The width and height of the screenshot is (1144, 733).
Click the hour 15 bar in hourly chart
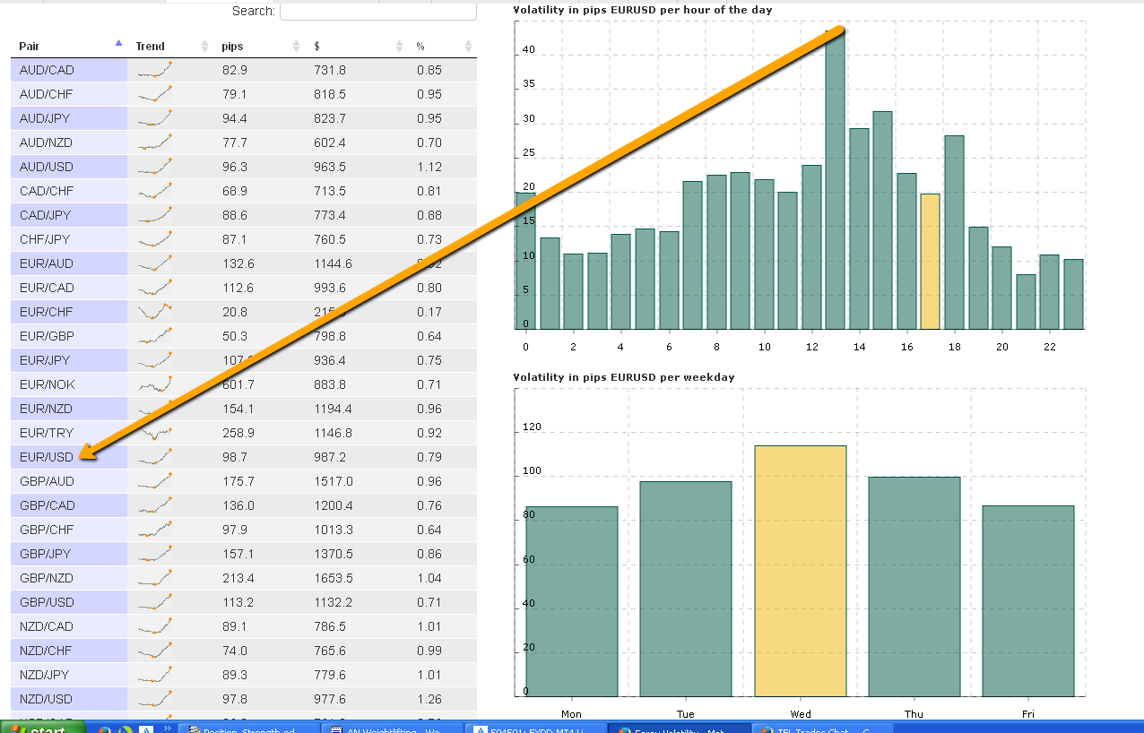point(882,220)
